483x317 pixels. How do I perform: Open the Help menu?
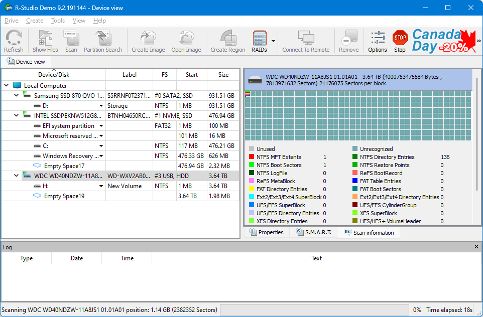tap(99, 20)
